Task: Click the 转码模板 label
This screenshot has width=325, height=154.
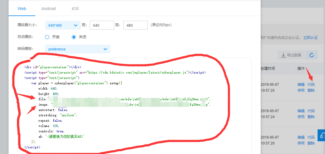Action: (x=25, y=49)
